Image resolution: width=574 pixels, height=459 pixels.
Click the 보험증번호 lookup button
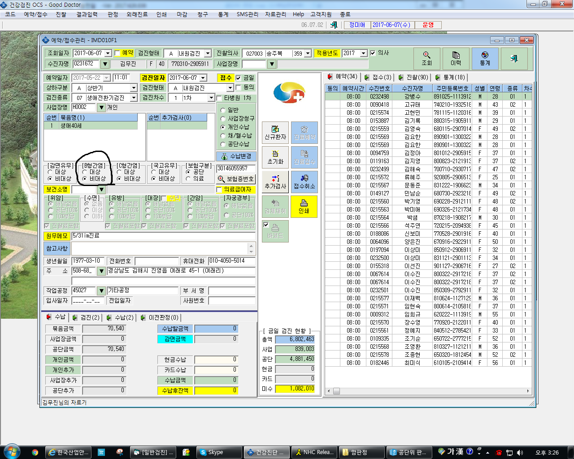[236, 179]
